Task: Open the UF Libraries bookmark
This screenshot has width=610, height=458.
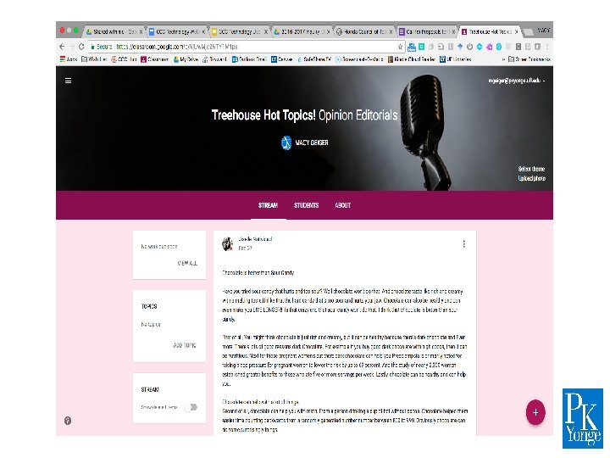Action: click(x=455, y=59)
